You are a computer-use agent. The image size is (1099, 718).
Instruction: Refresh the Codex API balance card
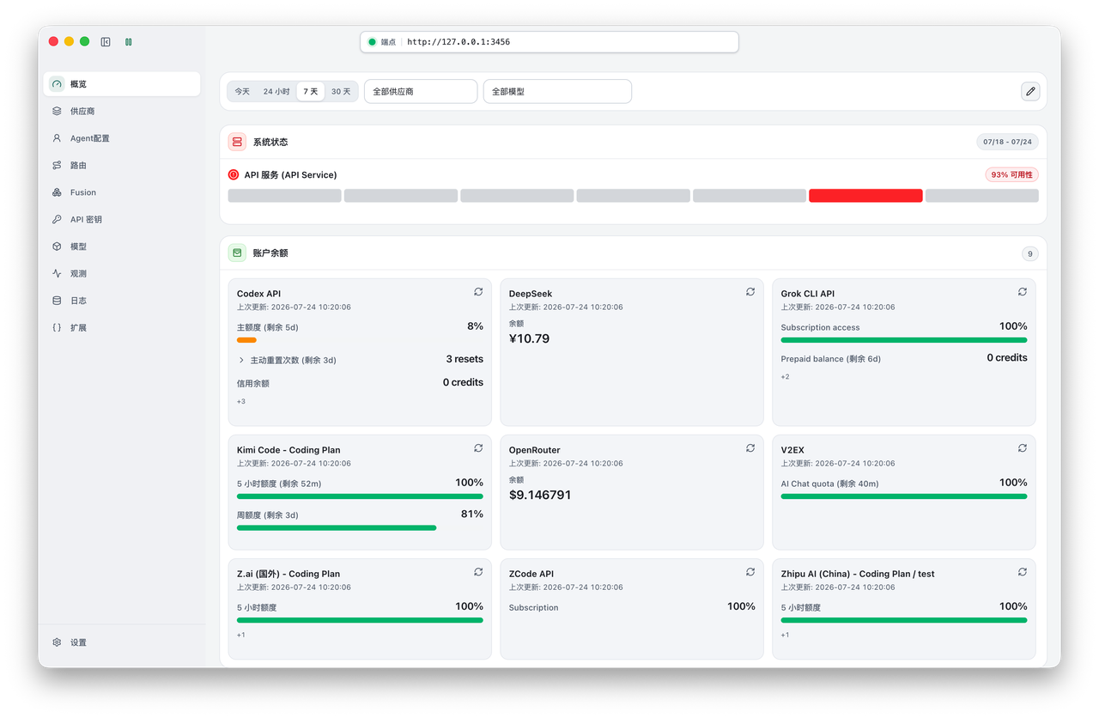[478, 292]
